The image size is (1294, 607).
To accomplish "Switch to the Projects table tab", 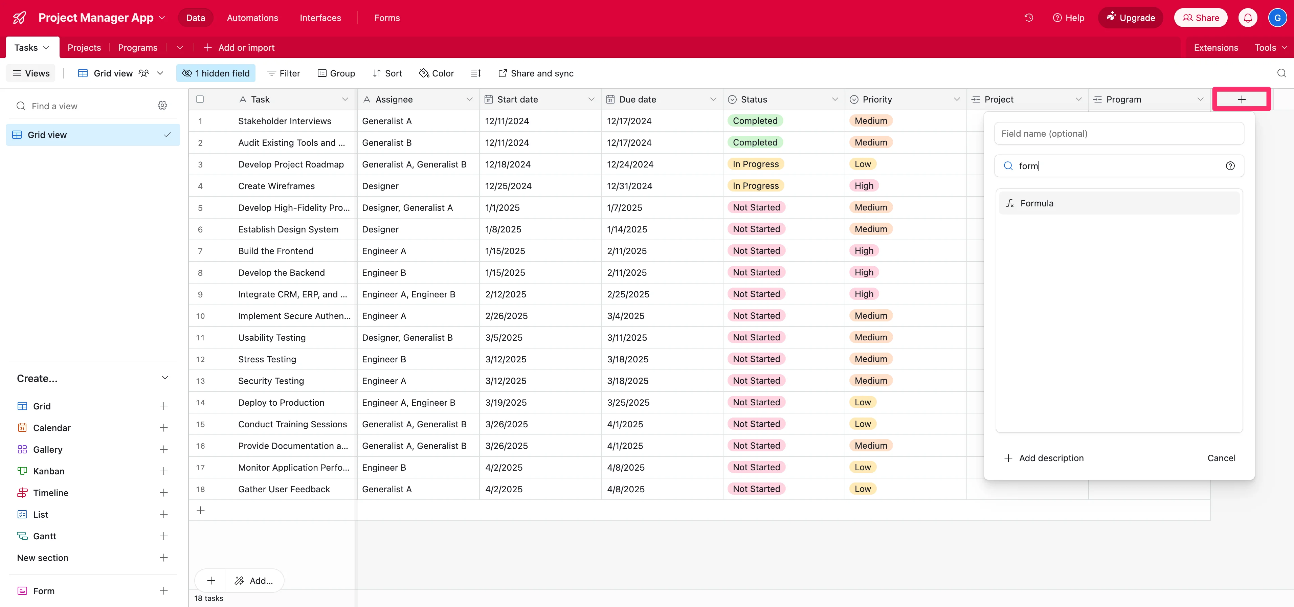I will (84, 48).
